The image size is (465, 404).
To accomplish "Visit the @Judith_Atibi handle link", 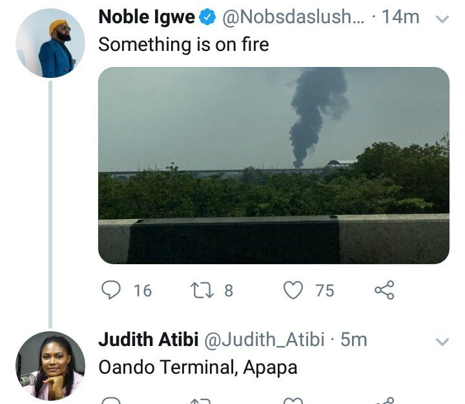I will (264, 340).
